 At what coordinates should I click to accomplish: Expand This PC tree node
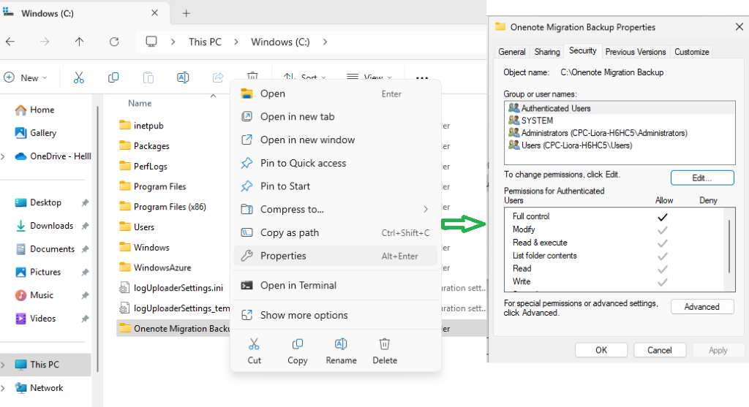4,365
